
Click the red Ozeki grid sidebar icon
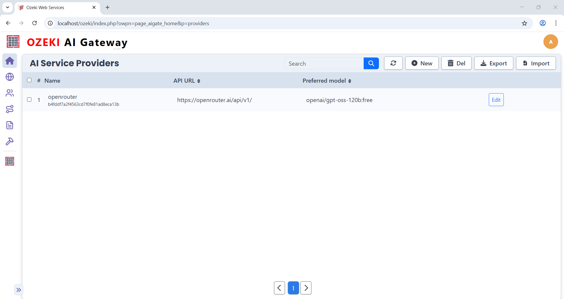[10, 161]
